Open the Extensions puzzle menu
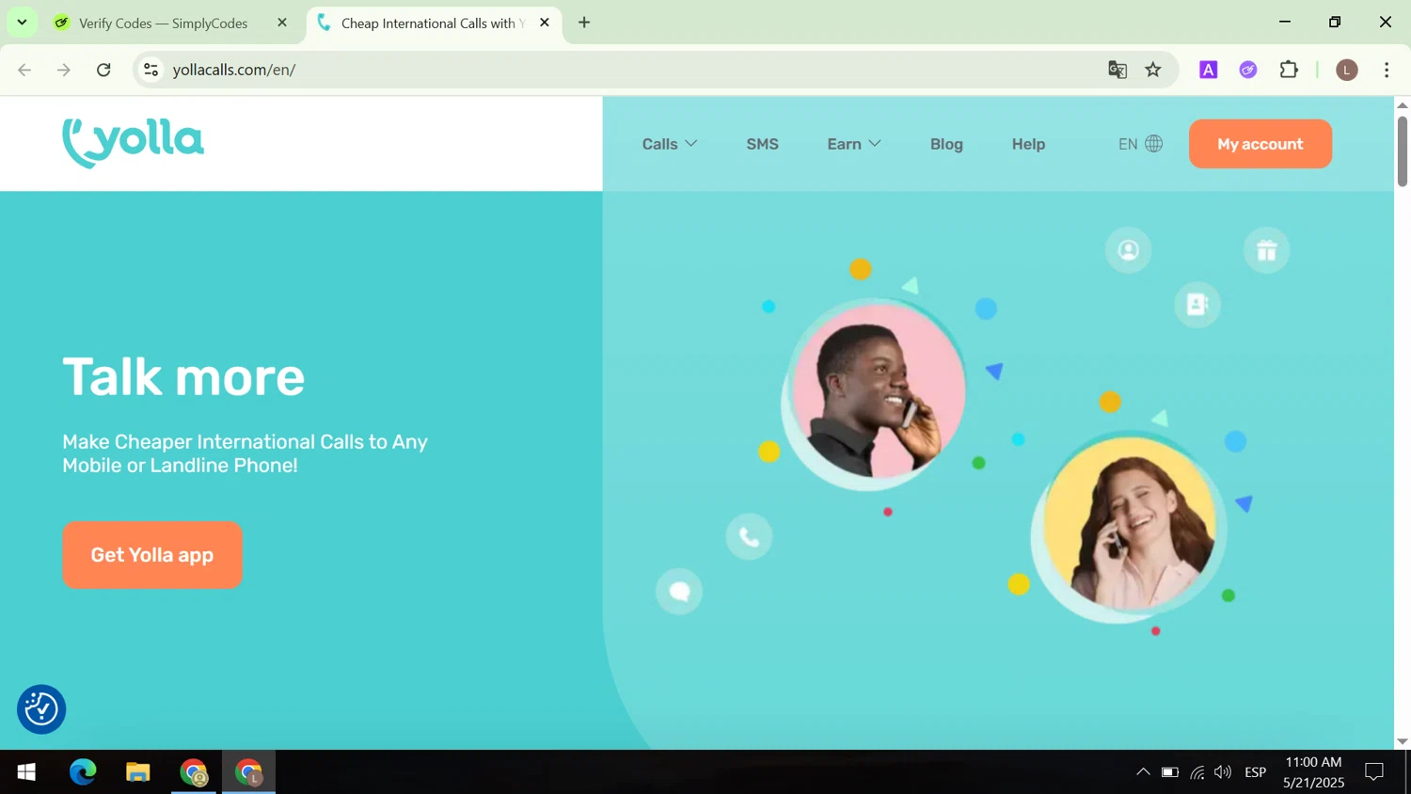The width and height of the screenshot is (1411, 794). tap(1289, 70)
